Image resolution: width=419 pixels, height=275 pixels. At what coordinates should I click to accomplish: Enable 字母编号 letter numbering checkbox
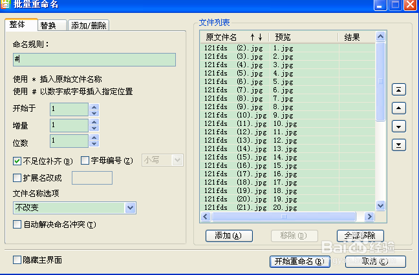click(85, 160)
